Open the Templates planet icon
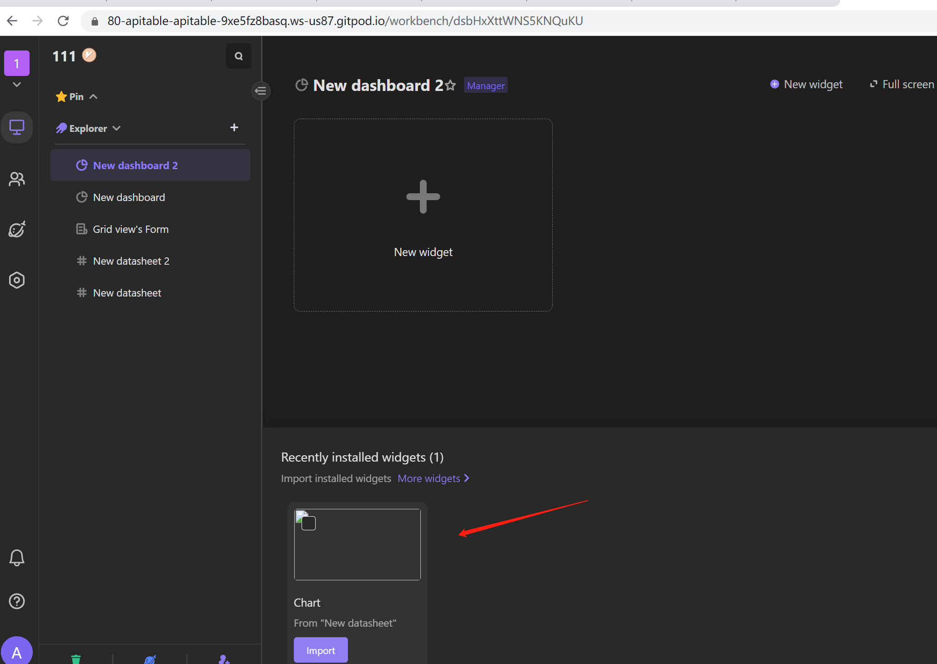The height and width of the screenshot is (664, 937). point(17,230)
